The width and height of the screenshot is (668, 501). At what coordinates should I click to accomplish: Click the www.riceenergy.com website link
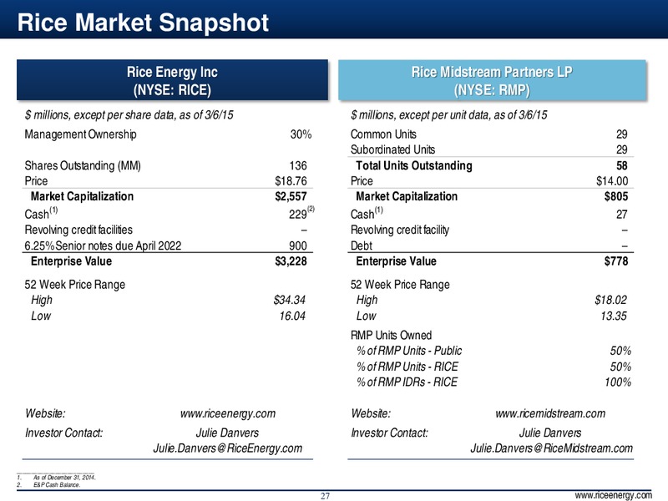pyautogui.click(x=227, y=413)
